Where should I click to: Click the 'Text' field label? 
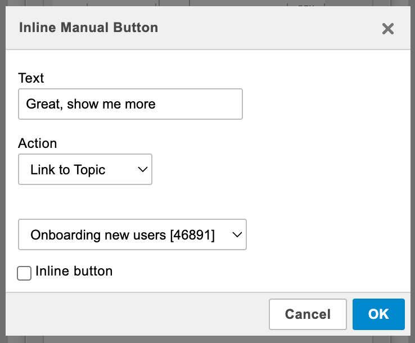31,78
